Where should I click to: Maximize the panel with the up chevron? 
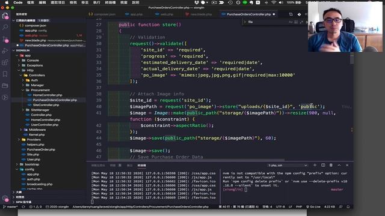[x=339, y=166]
